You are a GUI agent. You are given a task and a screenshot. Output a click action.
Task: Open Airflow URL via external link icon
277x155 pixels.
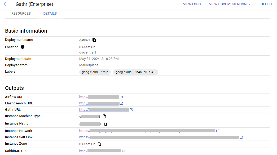point(121,97)
